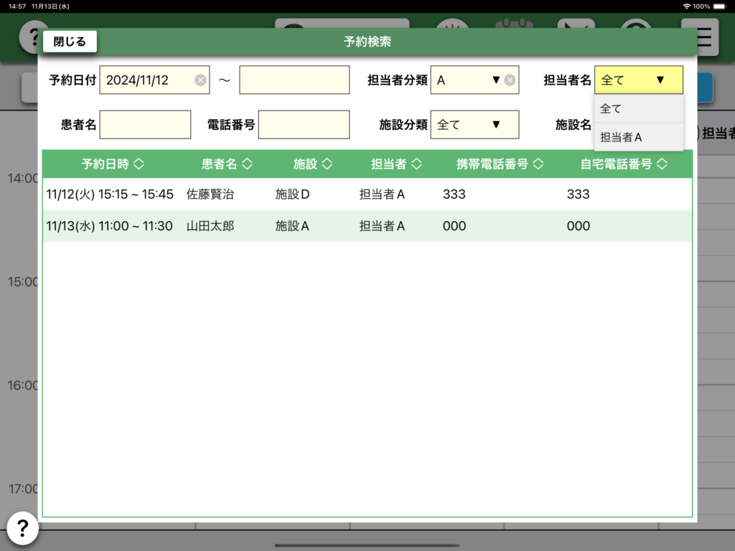
Task: Focus the 予約日付 end date field
Action: [294, 80]
